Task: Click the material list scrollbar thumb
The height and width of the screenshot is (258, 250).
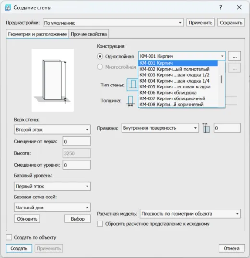Action: (221, 79)
